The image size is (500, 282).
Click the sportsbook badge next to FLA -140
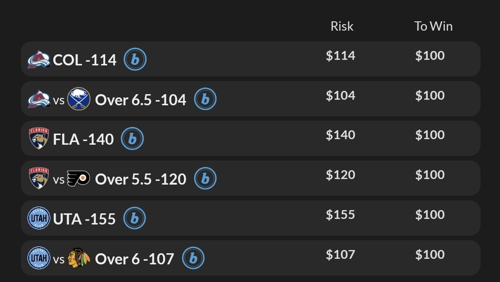(x=132, y=139)
